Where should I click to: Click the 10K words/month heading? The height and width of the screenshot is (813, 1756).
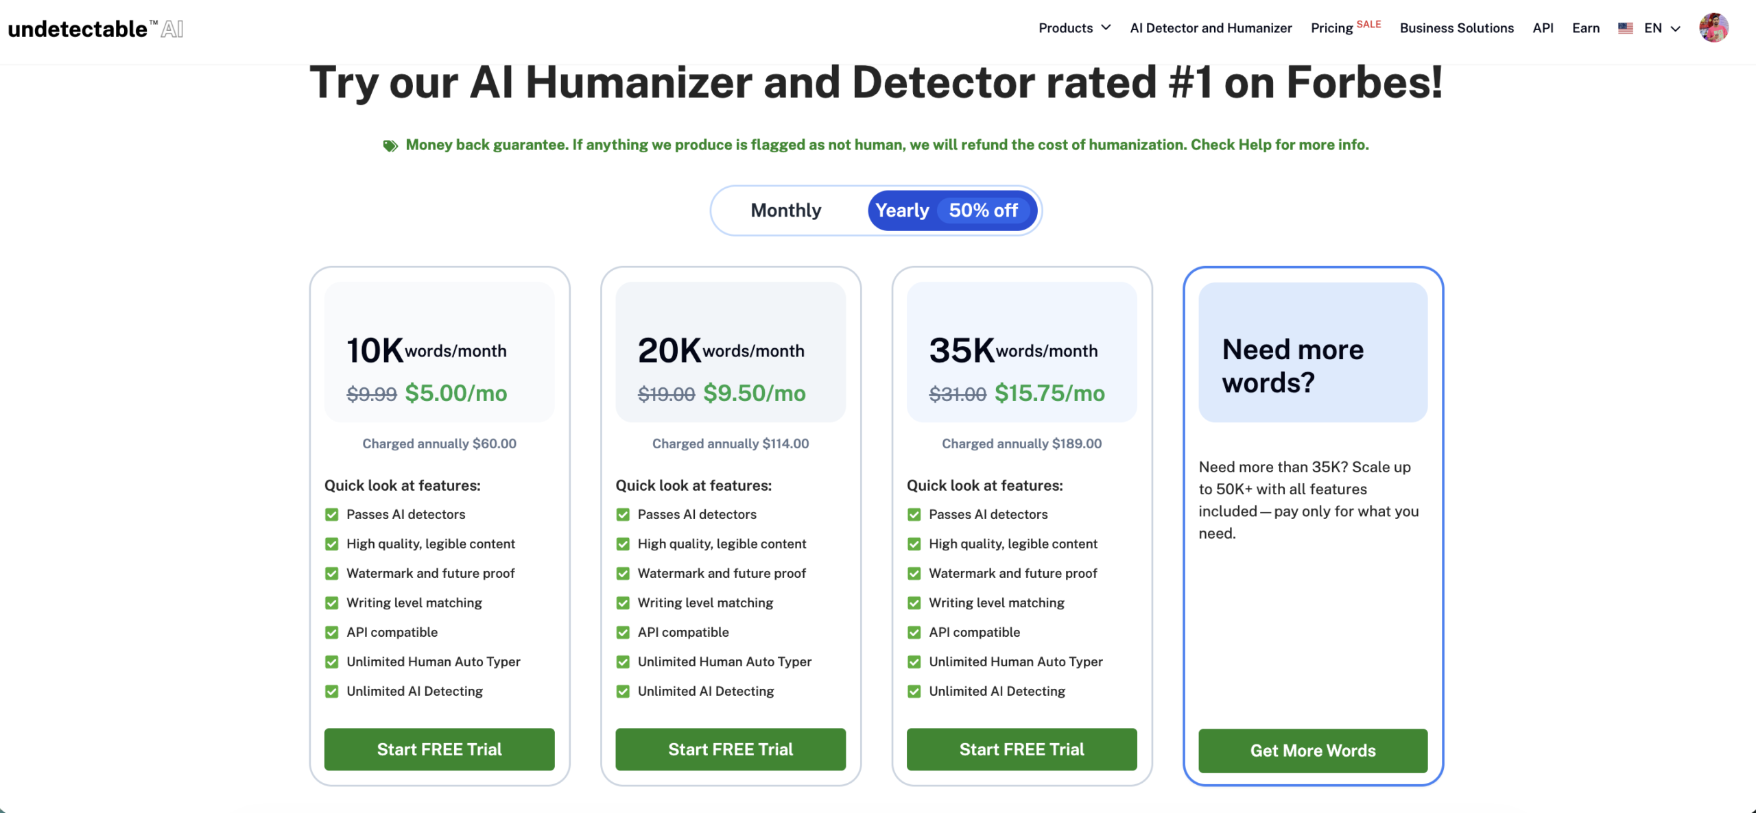click(427, 350)
